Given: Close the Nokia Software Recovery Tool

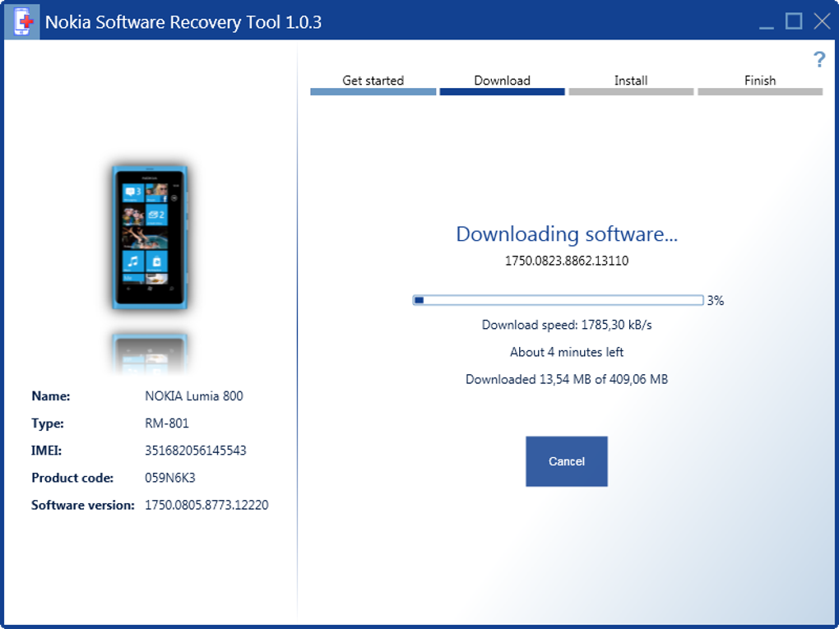Looking at the screenshot, I should (822, 21).
